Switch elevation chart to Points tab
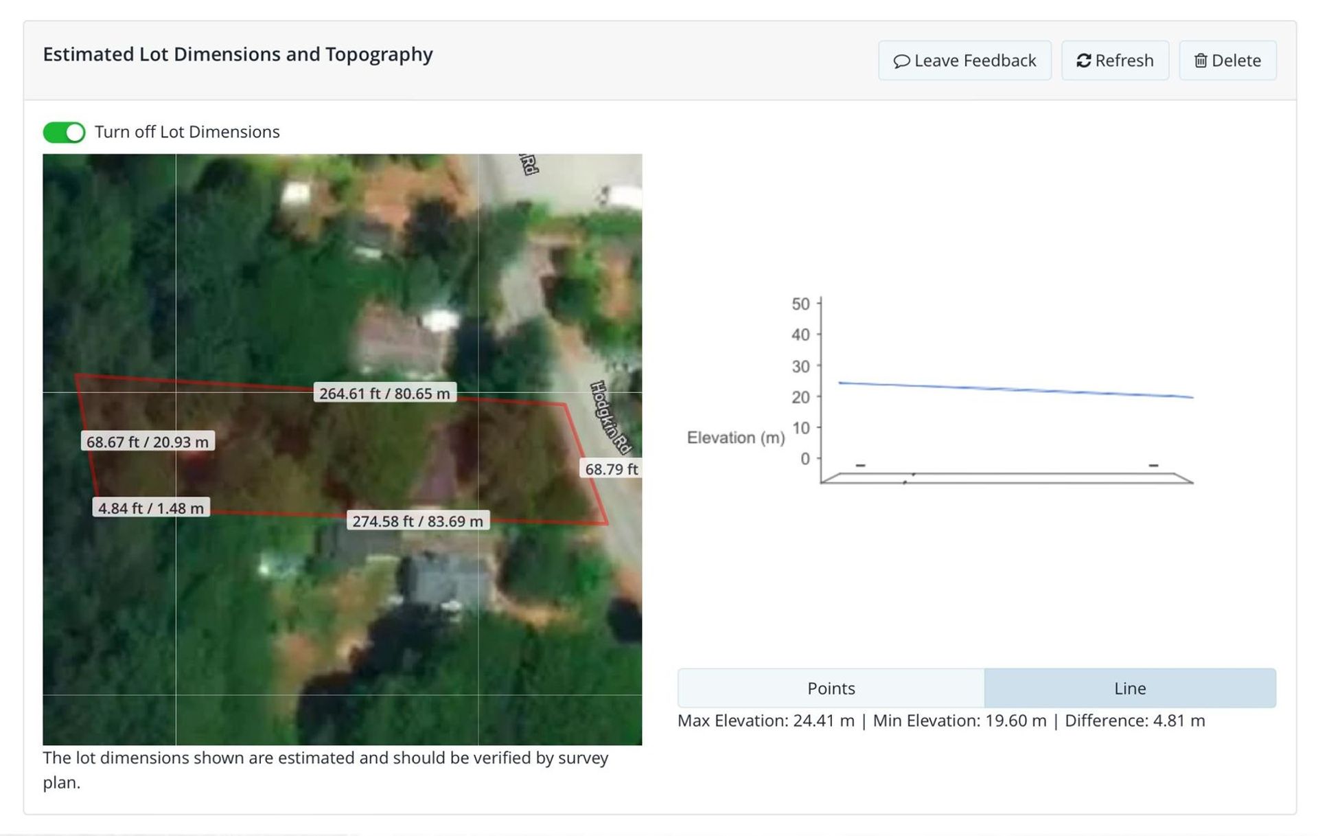Image resolution: width=1318 pixels, height=836 pixels. pos(831,688)
